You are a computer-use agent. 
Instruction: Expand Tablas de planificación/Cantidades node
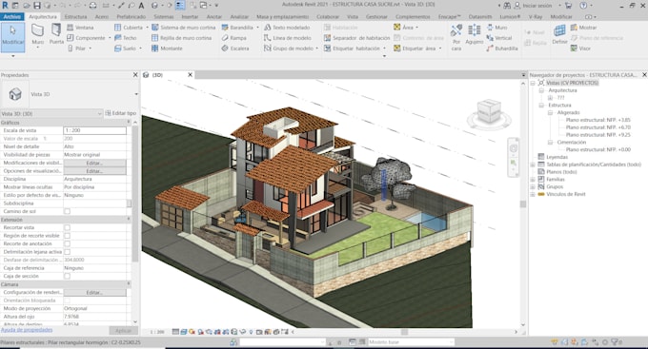[533, 165]
